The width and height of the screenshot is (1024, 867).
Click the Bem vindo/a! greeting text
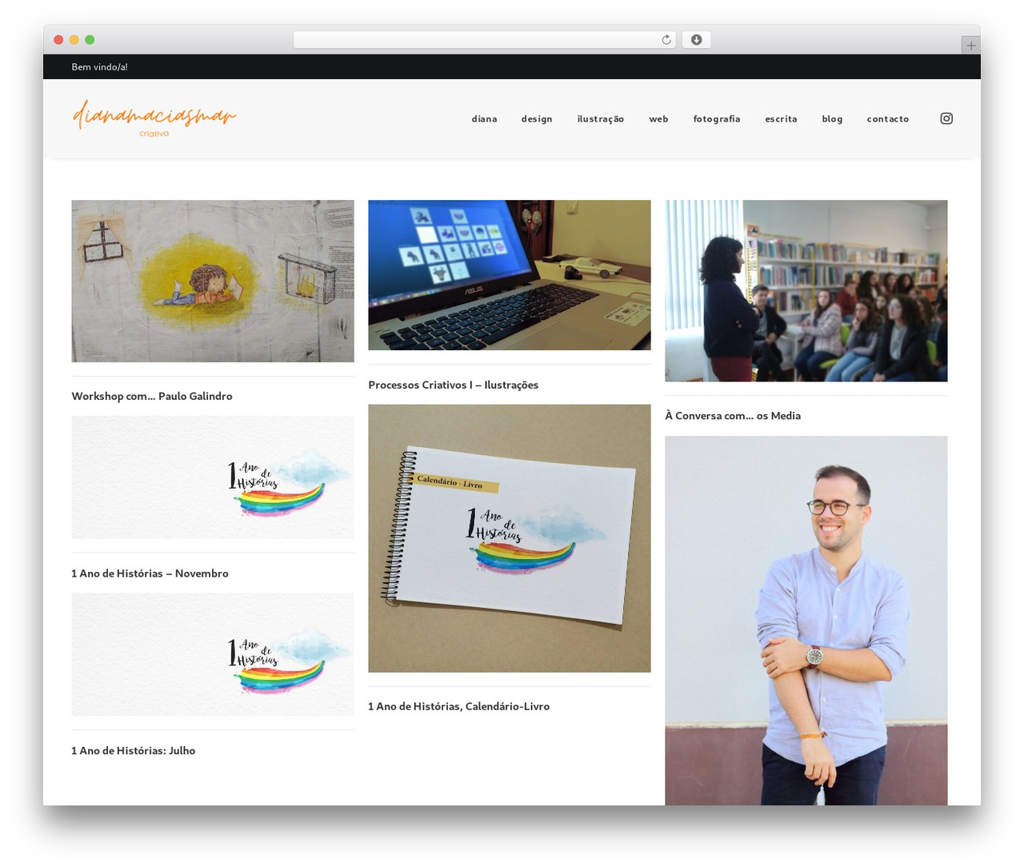(100, 67)
